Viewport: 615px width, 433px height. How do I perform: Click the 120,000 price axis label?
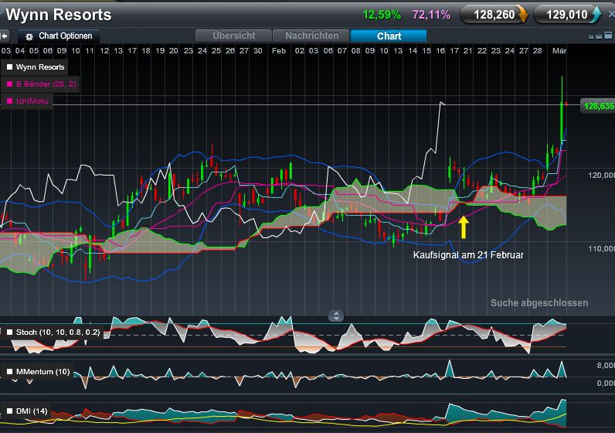click(x=601, y=175)
